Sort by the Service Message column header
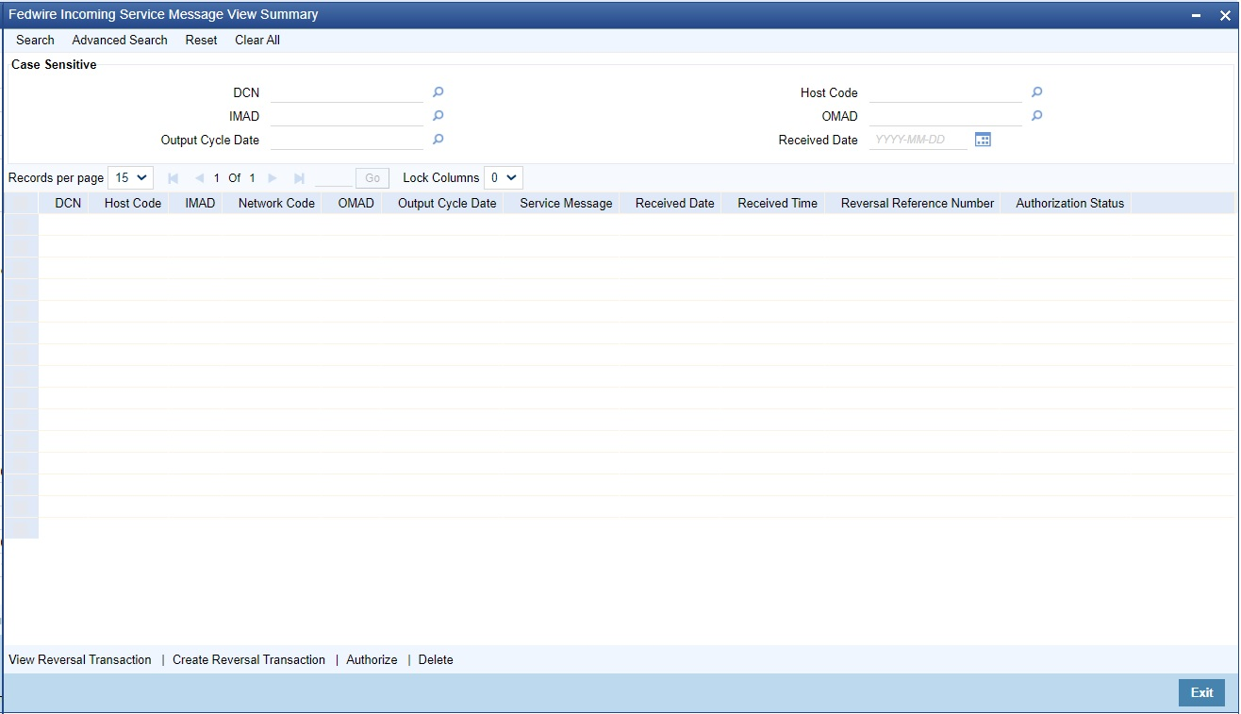Image resolution: width=1241 pixels, height=714 pixels. [x=566, y=203]
